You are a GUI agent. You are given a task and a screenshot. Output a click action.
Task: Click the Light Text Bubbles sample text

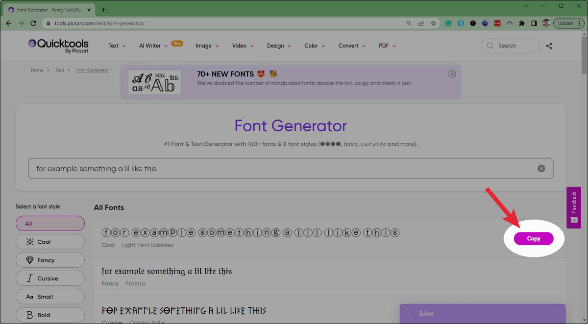pos(250,232)
